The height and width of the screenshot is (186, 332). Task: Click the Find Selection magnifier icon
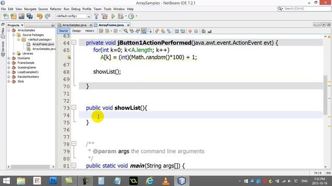pos(126,31)
